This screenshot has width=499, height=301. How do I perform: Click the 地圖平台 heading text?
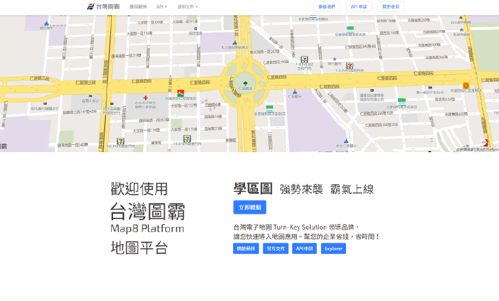(139, 248)
